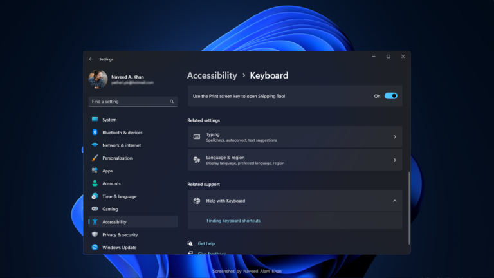The image size is (494, 278).
Task: Click the Personalization paintbrush icon
Action: (95, 158)
